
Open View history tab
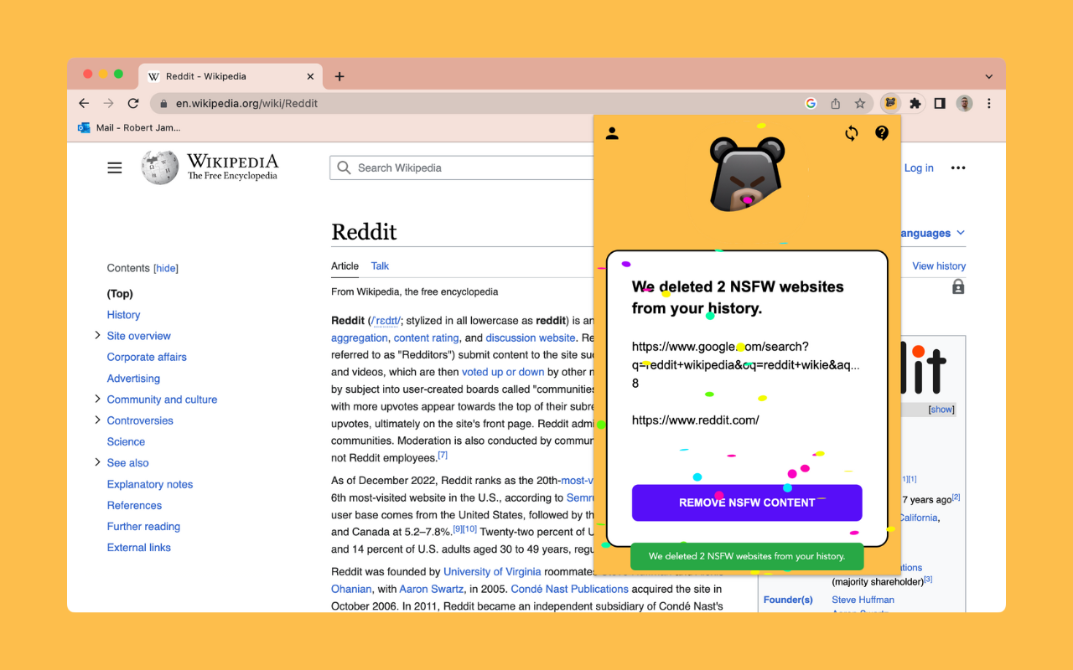pyautogui.click(x=939, y=265)
